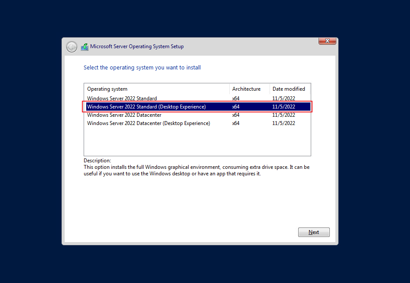This screenshot has height=283, width=410.
Task: Click x64 in Windows Server 2022 Standard row
Action: pos(236,99)
